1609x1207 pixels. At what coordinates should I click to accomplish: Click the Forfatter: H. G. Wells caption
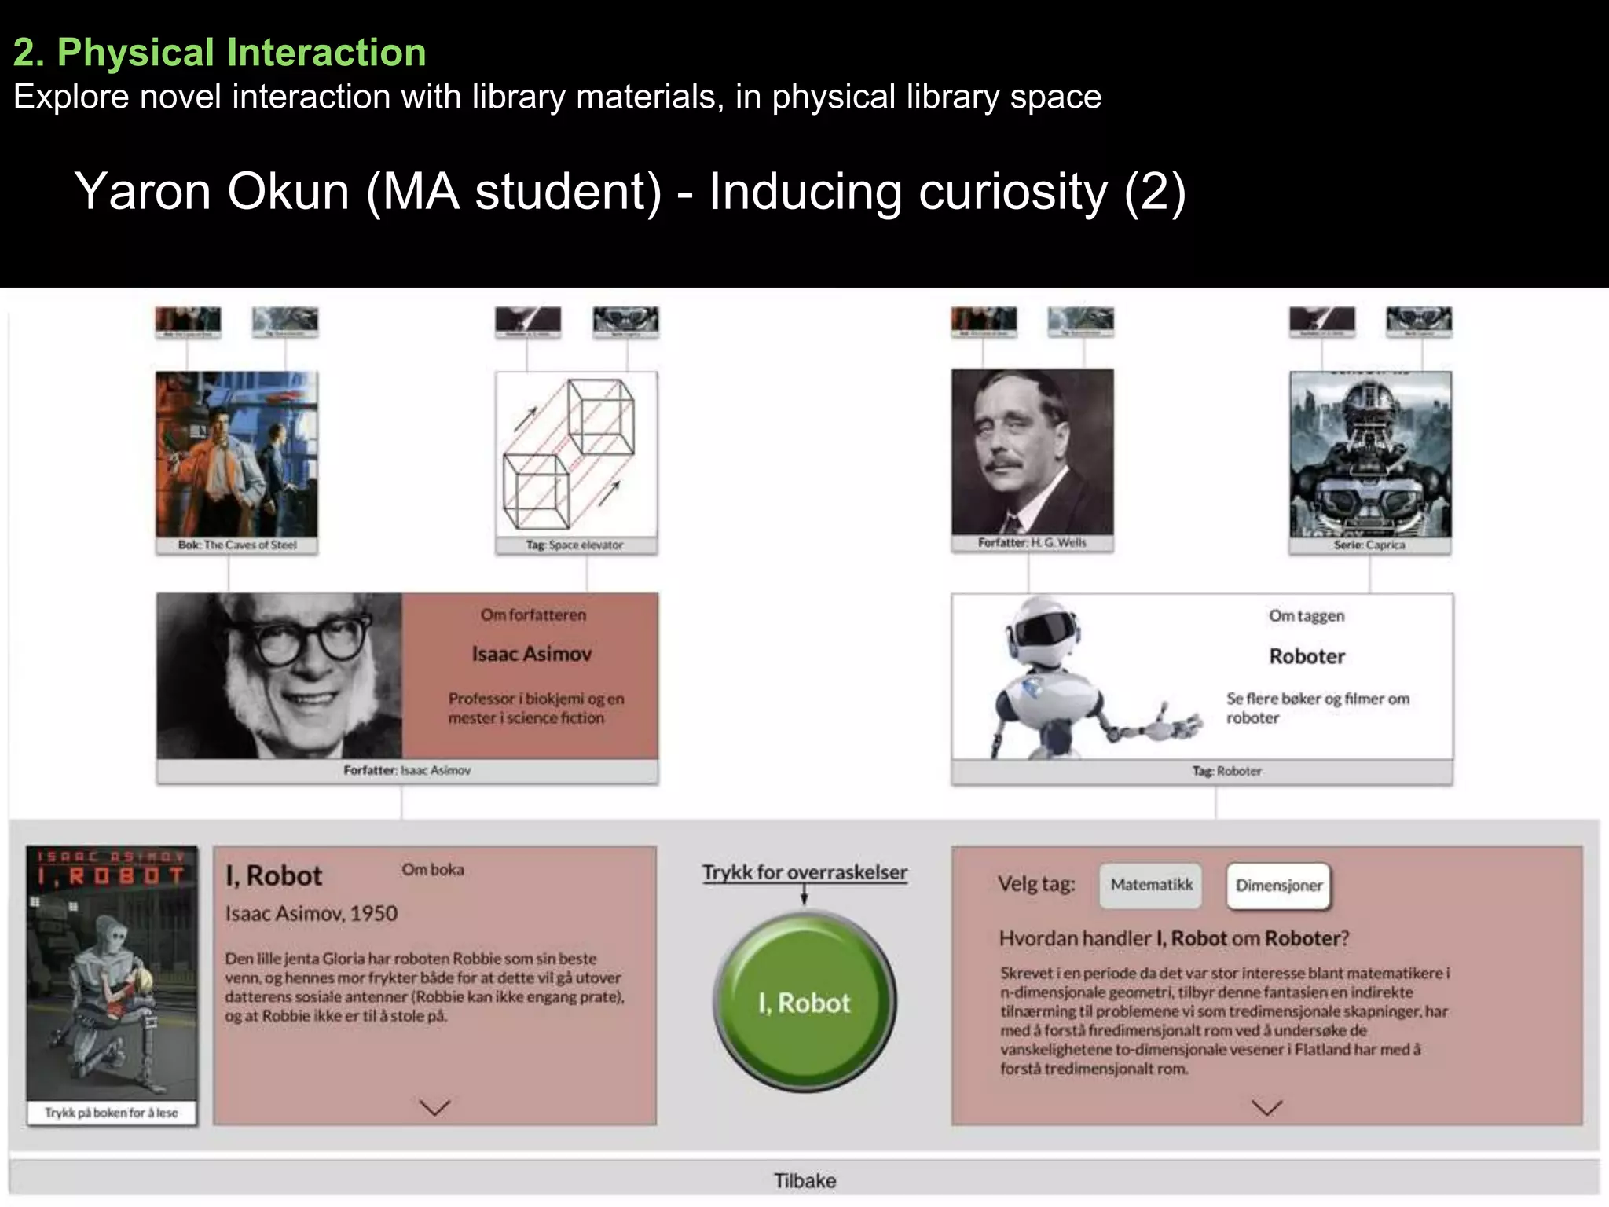tap(1032, 543)
